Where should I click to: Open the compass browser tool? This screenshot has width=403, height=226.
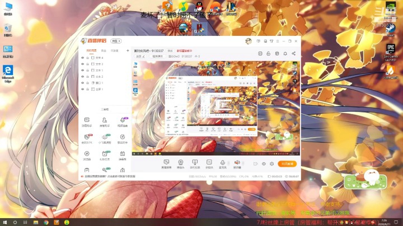(x=87, y=156)
